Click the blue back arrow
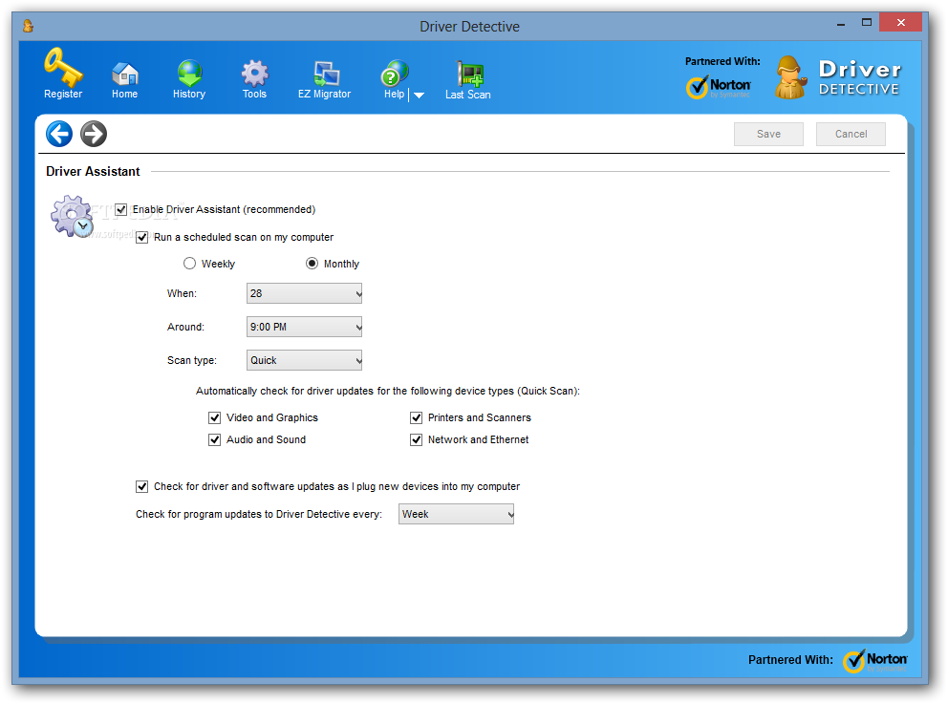Screen dimensions: 948x704 coord(59,134)
